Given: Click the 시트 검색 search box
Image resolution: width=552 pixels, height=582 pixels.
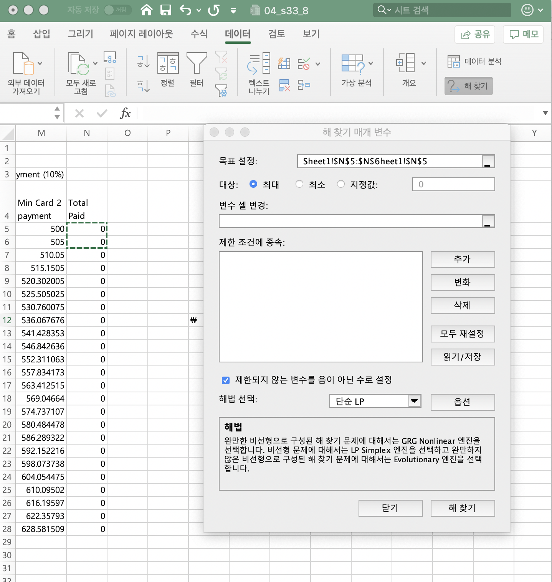Looking at the screenshot, I should click(442, 10).
